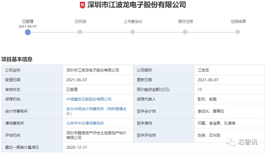Click the financing amount value 15
The width and height of the screenshot is (266, 154).
200,89
